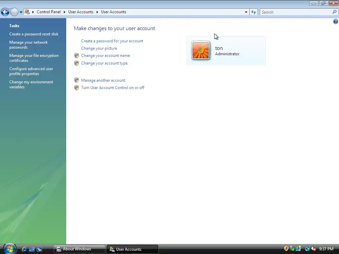Click Manage another account link
The image size is (339, 254).
point(103,80)
